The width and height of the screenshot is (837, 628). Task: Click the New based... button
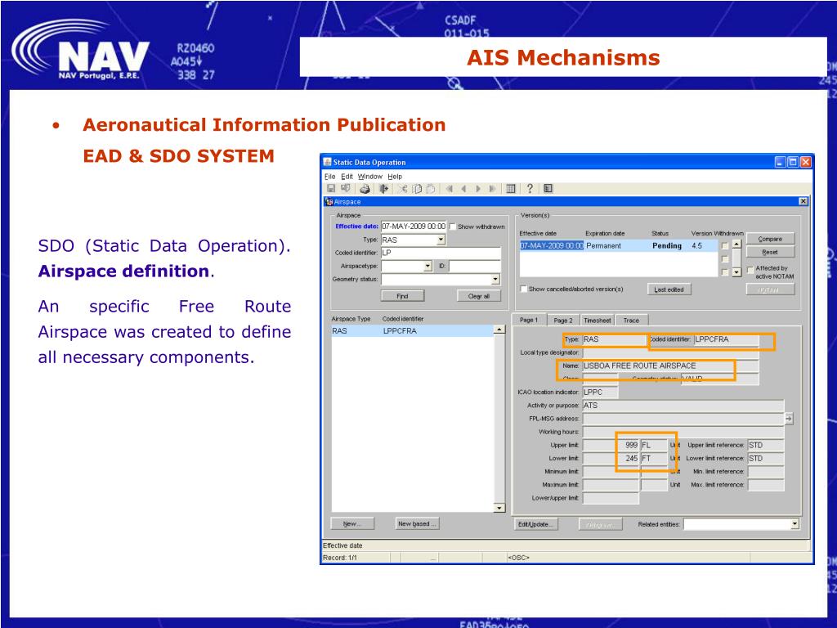[x=418, y=524]
